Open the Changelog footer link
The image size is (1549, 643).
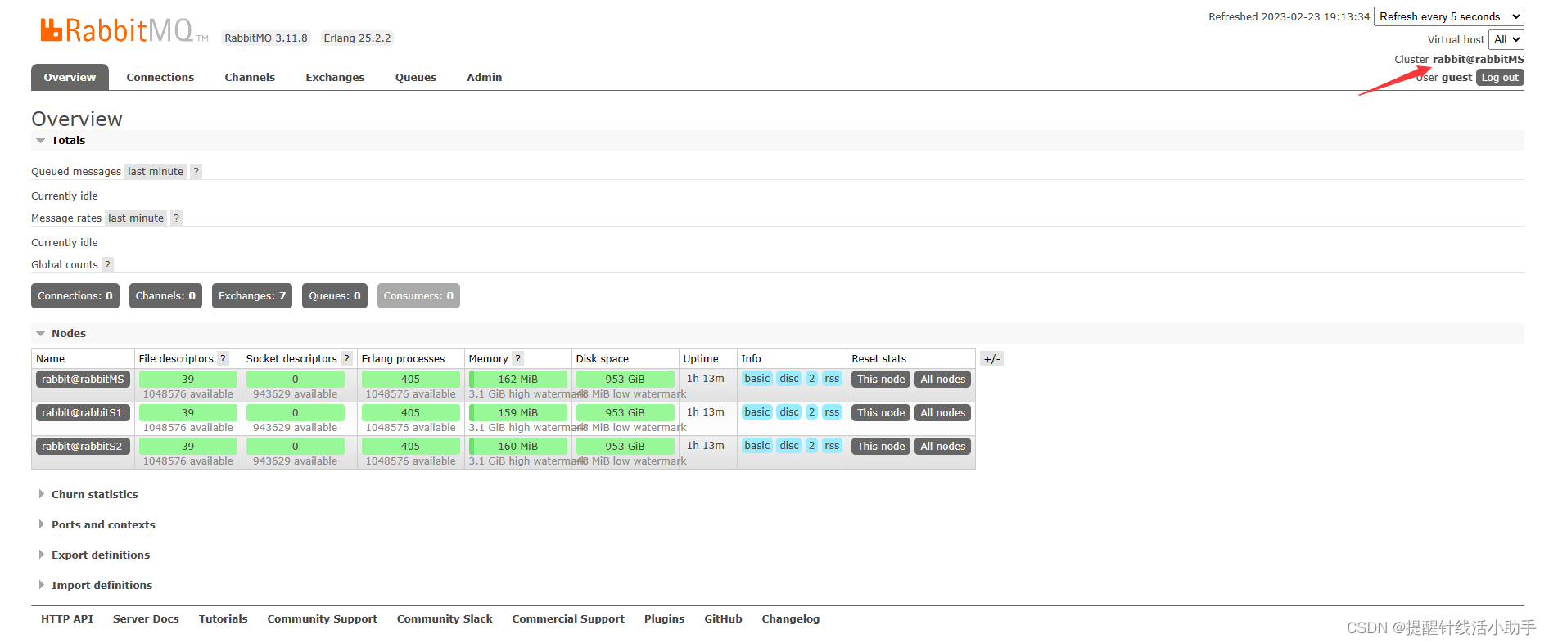(790, 619)
